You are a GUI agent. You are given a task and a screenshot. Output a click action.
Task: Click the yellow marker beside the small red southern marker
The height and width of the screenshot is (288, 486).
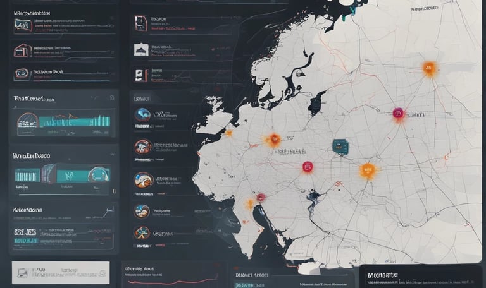(250, 203)
